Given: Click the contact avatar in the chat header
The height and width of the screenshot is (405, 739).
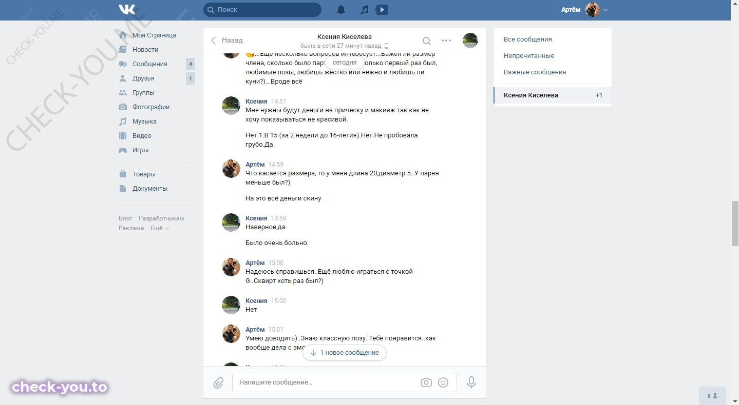Looking at the screenshot, I should [470, 40].
